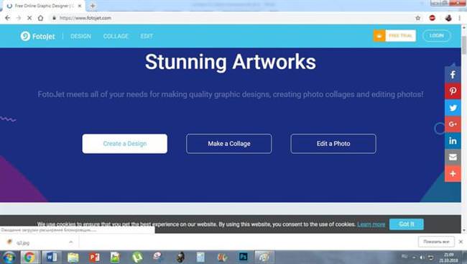This screenshot has height=264, width=467.
Task: Close the downloads bar
Action: pos(461,242)
